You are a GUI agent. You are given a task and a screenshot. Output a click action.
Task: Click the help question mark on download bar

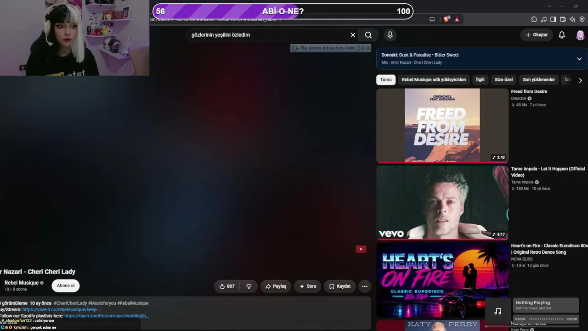pyautogui.click(x=363, y=48)
